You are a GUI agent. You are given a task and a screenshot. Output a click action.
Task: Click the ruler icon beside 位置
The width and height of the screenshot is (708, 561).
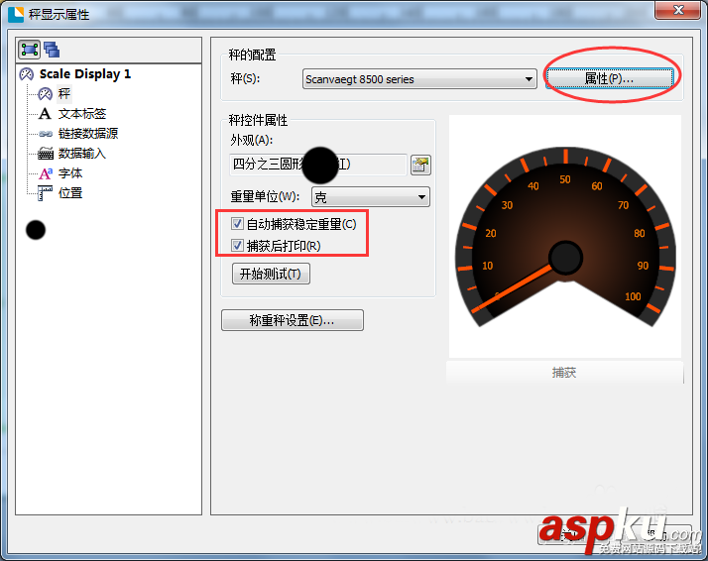(x=45, y=193)
